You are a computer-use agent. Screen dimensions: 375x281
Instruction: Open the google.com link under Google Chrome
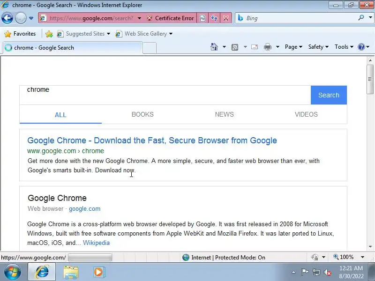click(85, 209)
